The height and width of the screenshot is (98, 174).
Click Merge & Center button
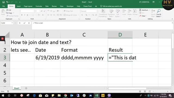(x=70, y=15)
